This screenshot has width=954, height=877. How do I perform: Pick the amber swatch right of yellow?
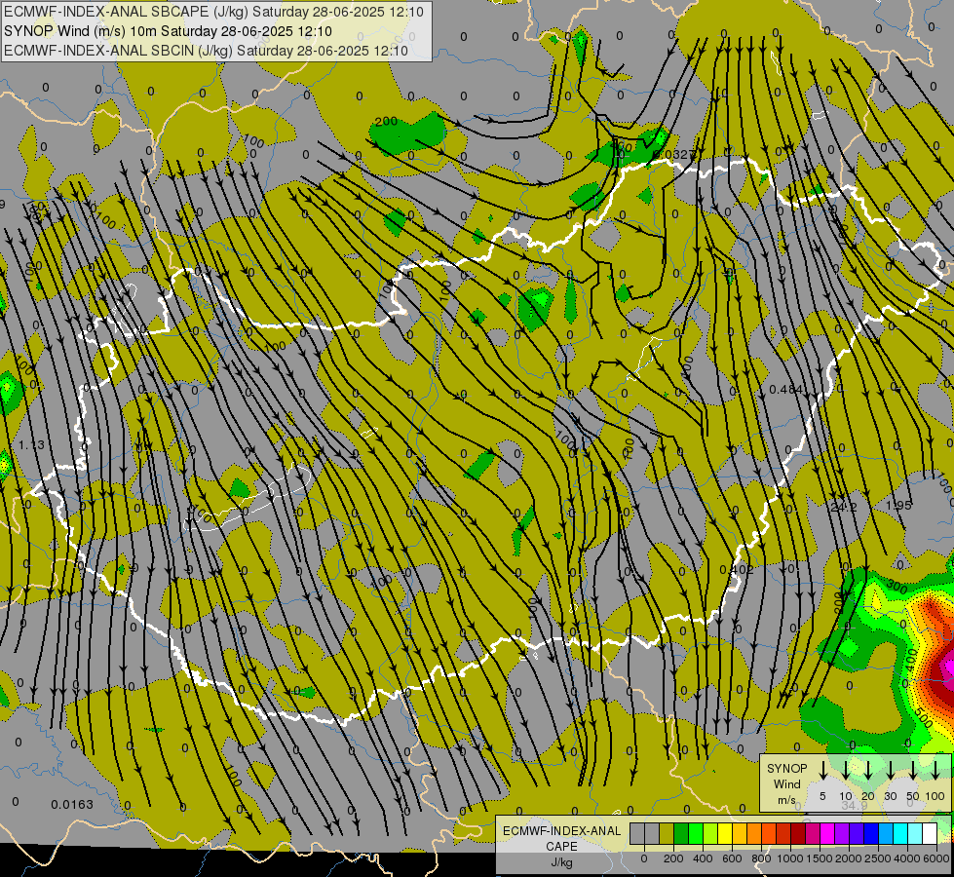pos(740,833)
